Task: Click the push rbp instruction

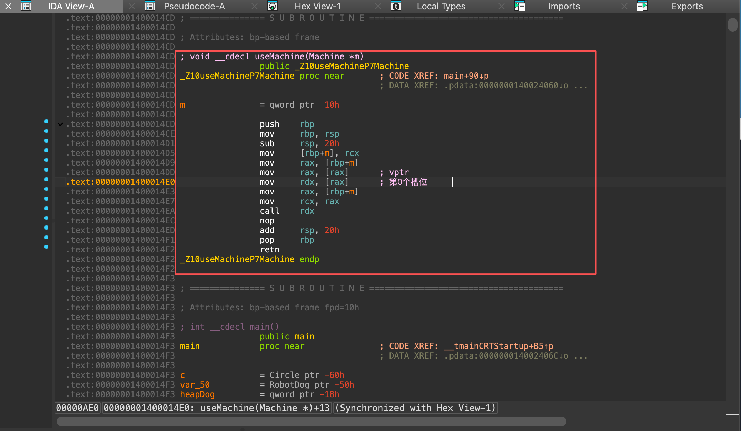Action: point(287,124)
